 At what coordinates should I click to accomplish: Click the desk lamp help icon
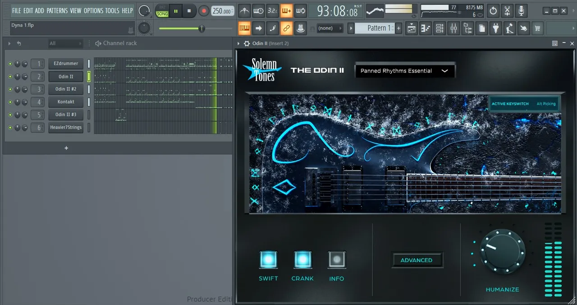(x=509, y=28)
